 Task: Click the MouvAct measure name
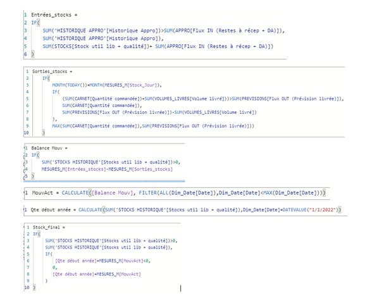(x=42, y=193)
